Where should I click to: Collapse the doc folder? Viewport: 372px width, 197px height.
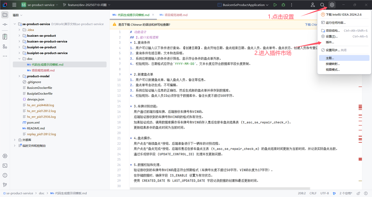click(x=19, y=59)
